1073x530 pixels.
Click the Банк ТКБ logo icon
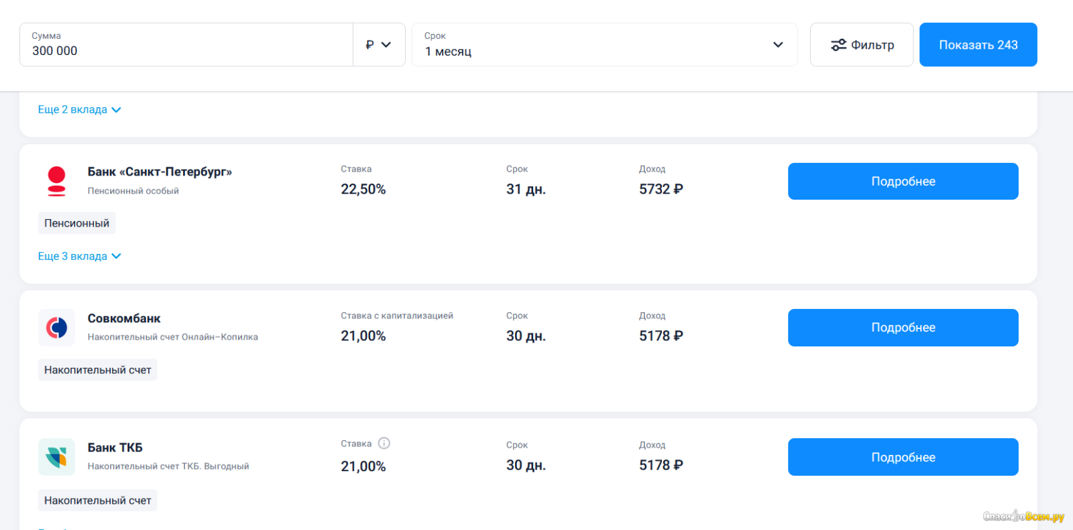point(56,457)
